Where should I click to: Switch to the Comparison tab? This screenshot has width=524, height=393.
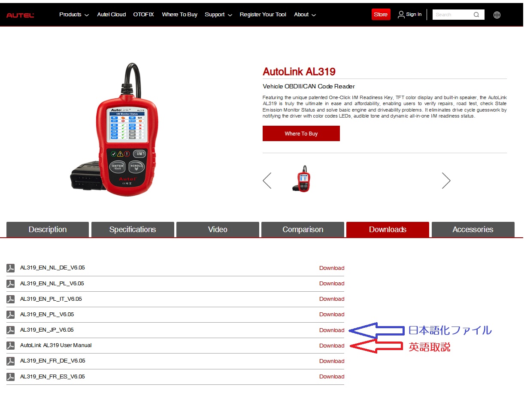point(303,230)
